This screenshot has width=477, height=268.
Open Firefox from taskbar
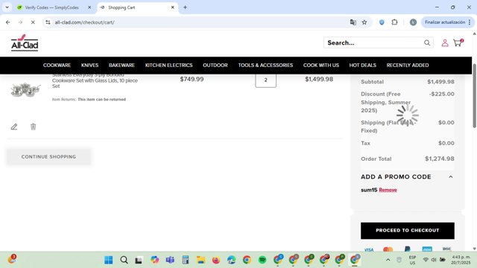point(216,260)
